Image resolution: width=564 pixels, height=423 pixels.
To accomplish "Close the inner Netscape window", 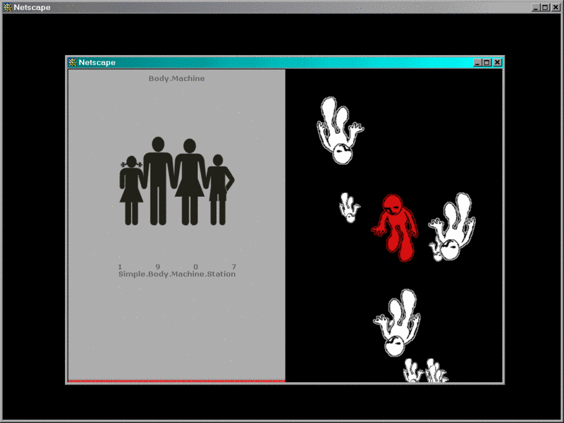I will click(497, 63).
